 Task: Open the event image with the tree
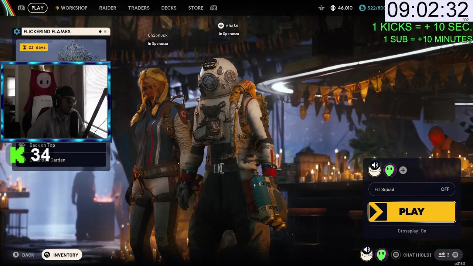tap(61, 50)
